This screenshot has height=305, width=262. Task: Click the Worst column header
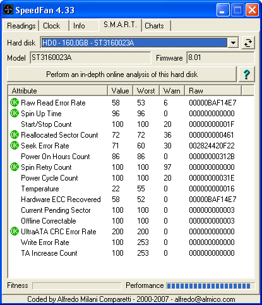tap(146, 91)
